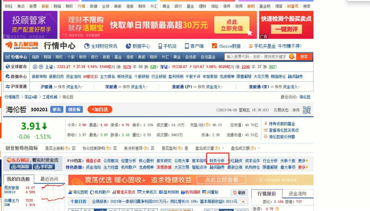Click the help icon next to 盘后成交量
This screenshot has width=370, height=211.
217,148
